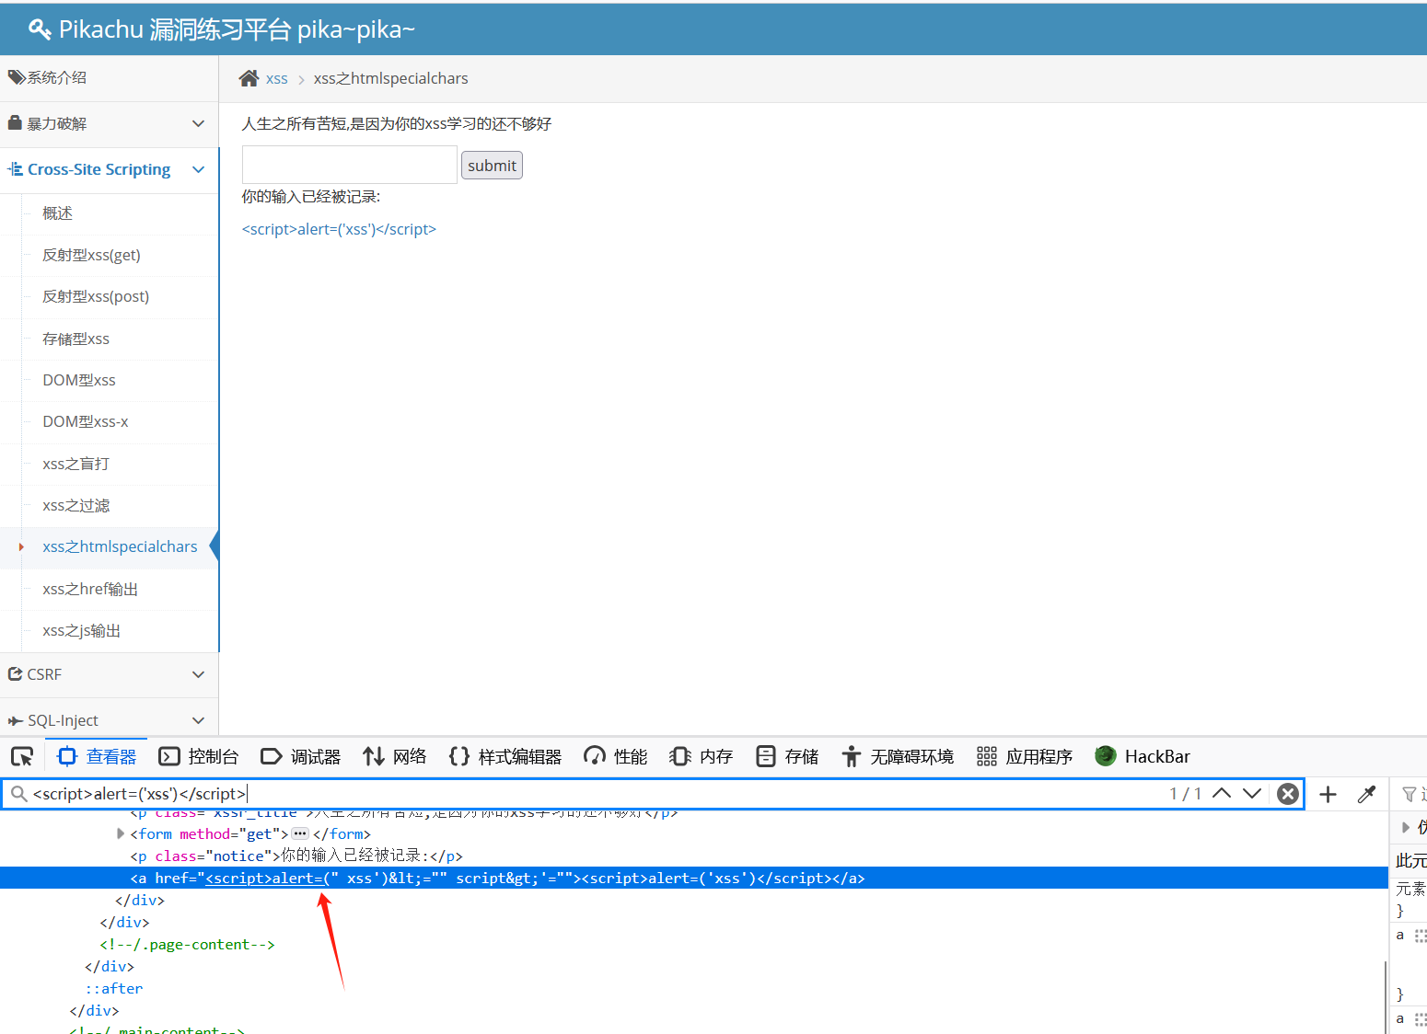Select the ::after pseudo-element row
Screen dimensions: 1427x1034
coord(114,989)
